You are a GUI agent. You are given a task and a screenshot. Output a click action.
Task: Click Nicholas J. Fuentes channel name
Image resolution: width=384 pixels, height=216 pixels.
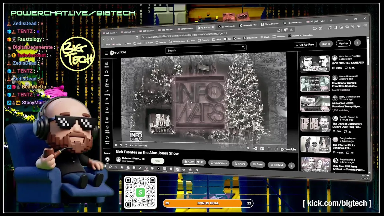click(131, 158)
